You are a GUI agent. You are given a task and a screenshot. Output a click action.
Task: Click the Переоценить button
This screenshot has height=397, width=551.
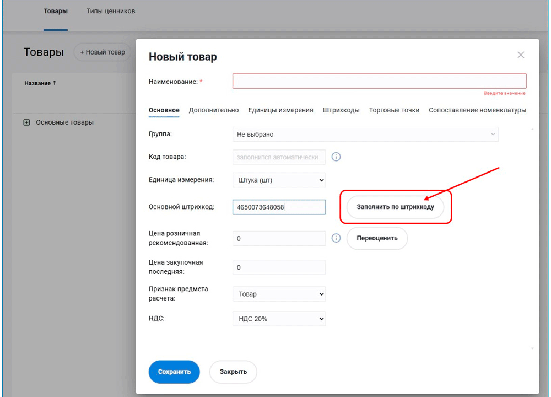(x=377, y=239)
